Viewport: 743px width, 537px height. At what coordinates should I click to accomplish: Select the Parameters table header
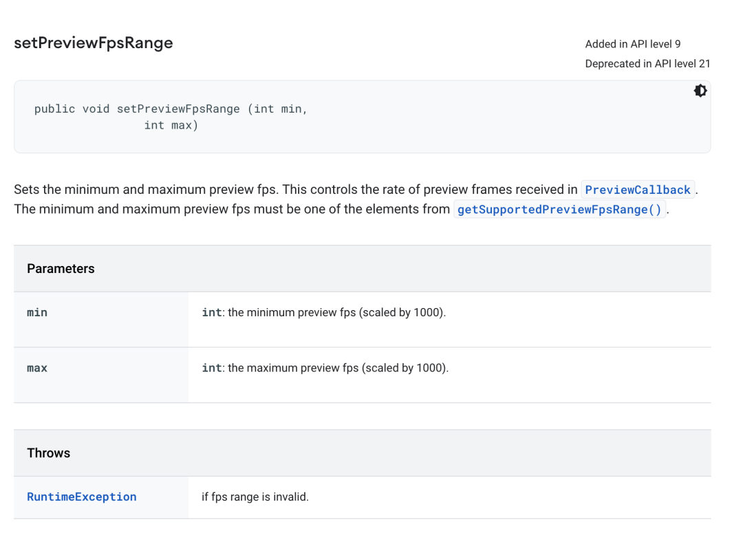tap(61, 269)
